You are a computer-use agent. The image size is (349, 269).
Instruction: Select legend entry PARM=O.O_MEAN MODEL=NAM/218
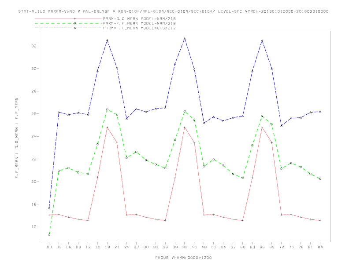point(139,18)
